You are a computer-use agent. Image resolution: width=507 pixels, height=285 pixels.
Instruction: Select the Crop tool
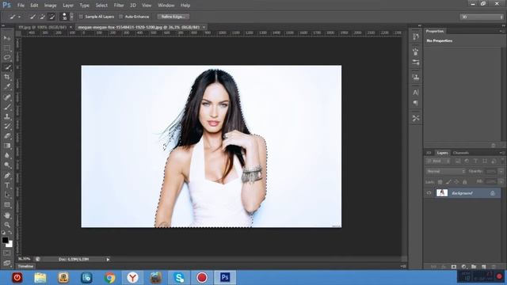[x=7, y=78]
